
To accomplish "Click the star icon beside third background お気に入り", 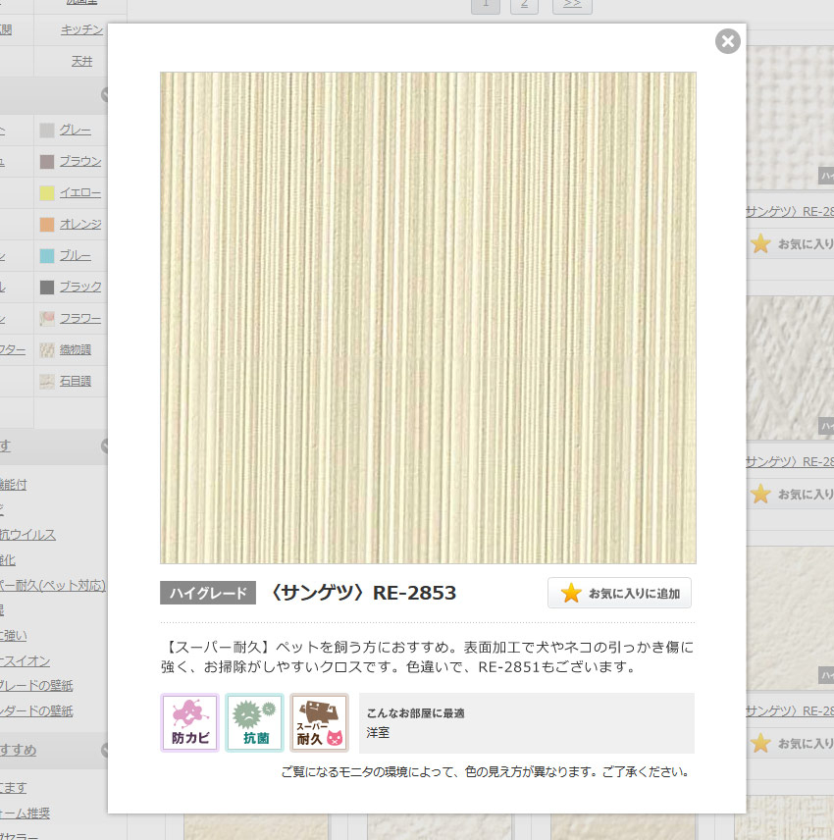I will coord(760,743).
